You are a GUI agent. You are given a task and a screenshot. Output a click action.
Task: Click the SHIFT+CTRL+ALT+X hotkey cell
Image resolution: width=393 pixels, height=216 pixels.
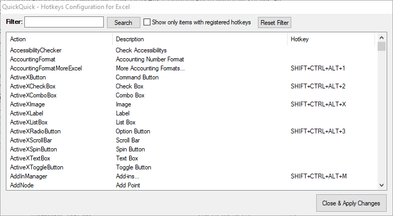(x=318, y=104)
